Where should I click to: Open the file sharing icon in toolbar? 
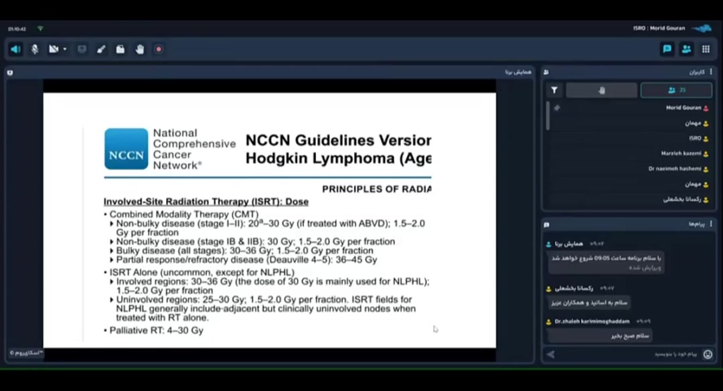pyautogui.click(x=120, y=49)
